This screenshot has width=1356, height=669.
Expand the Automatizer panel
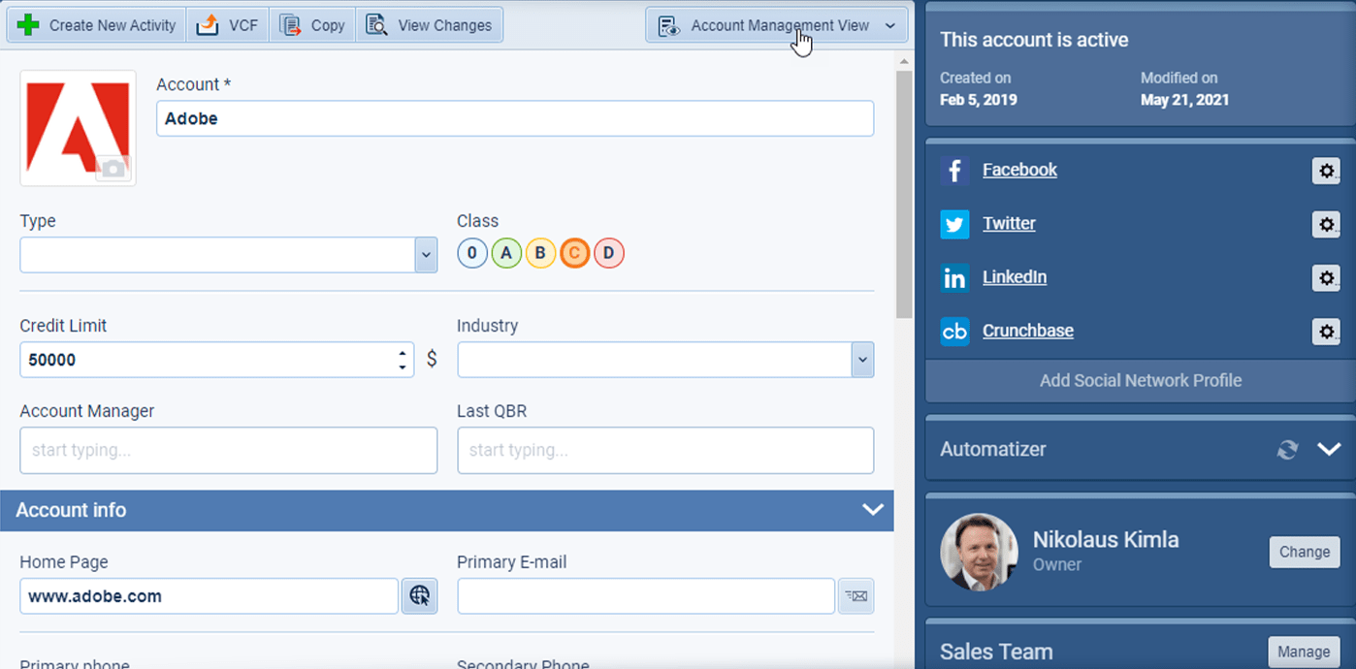[x=1328, y=449]
